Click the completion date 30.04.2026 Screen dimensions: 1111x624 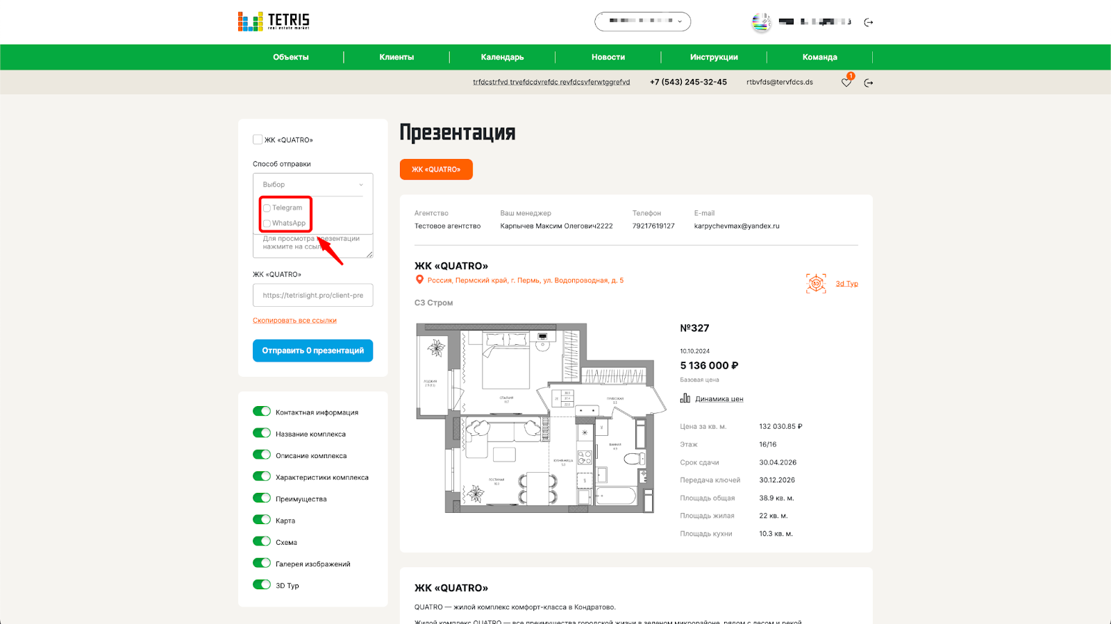[x=778, y=462]
